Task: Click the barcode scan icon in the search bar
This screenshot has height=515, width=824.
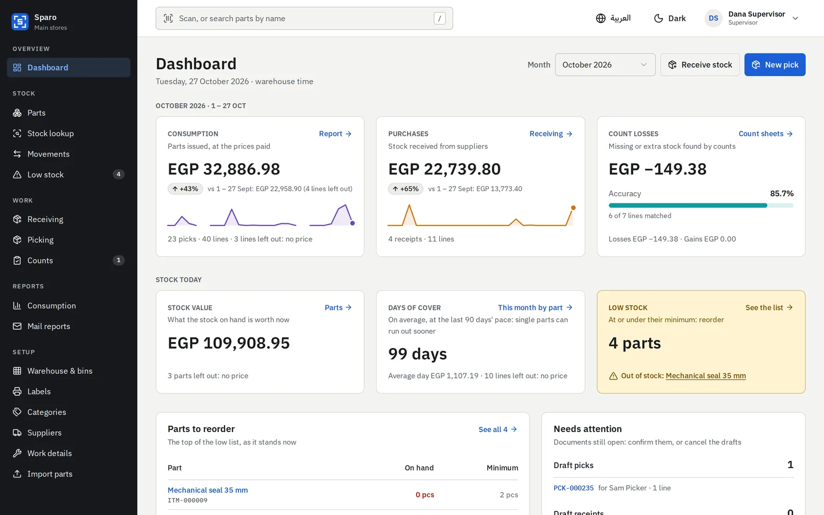Action: tap(168, 19)
